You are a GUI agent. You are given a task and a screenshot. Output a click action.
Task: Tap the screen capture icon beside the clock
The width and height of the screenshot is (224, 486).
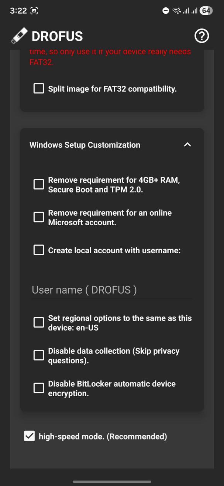point(34,10)
